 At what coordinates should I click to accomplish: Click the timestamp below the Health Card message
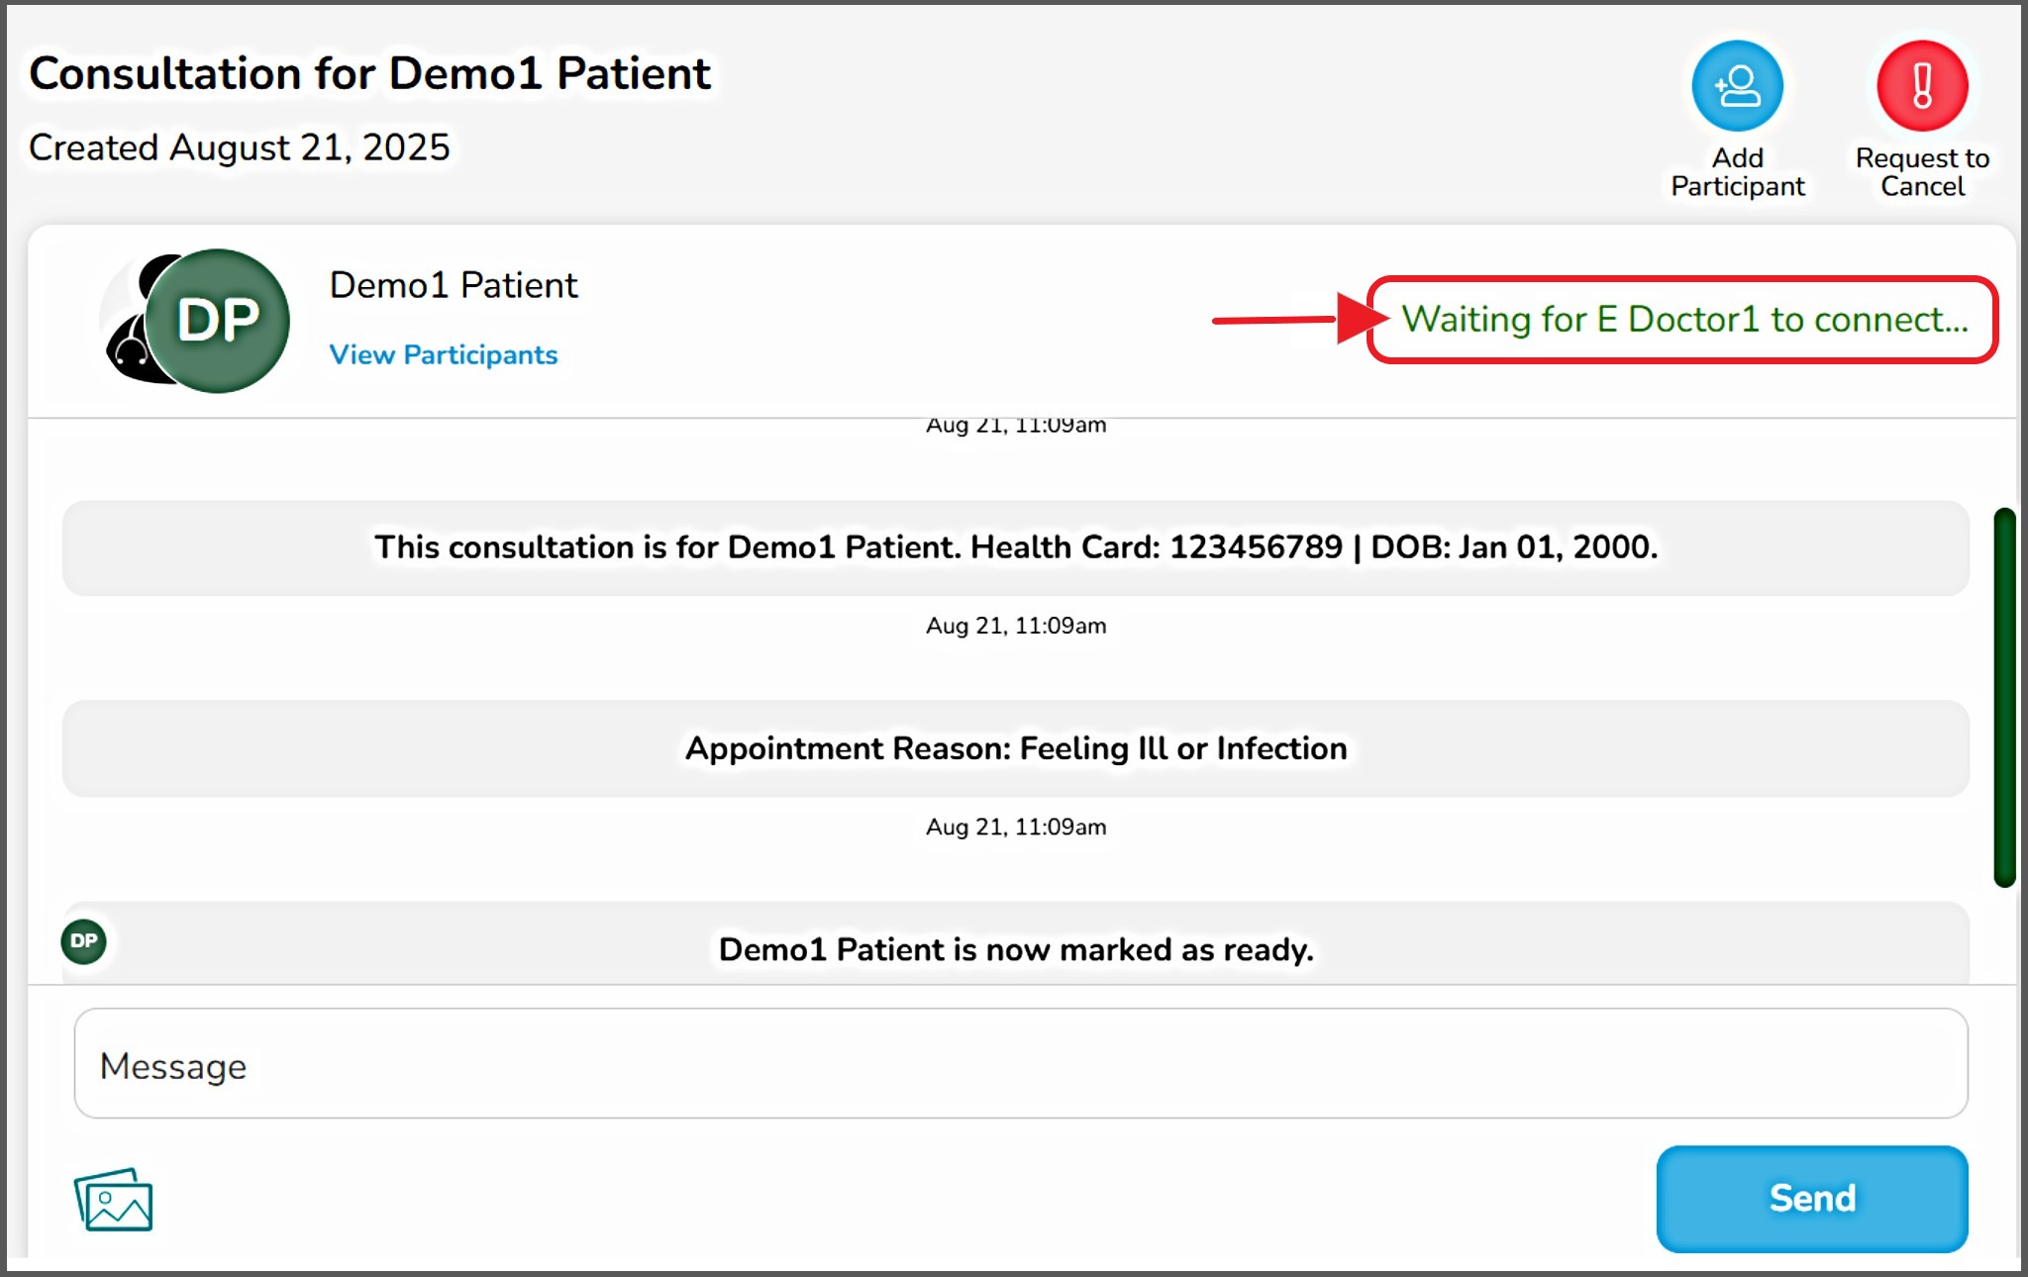(1016, 626)
